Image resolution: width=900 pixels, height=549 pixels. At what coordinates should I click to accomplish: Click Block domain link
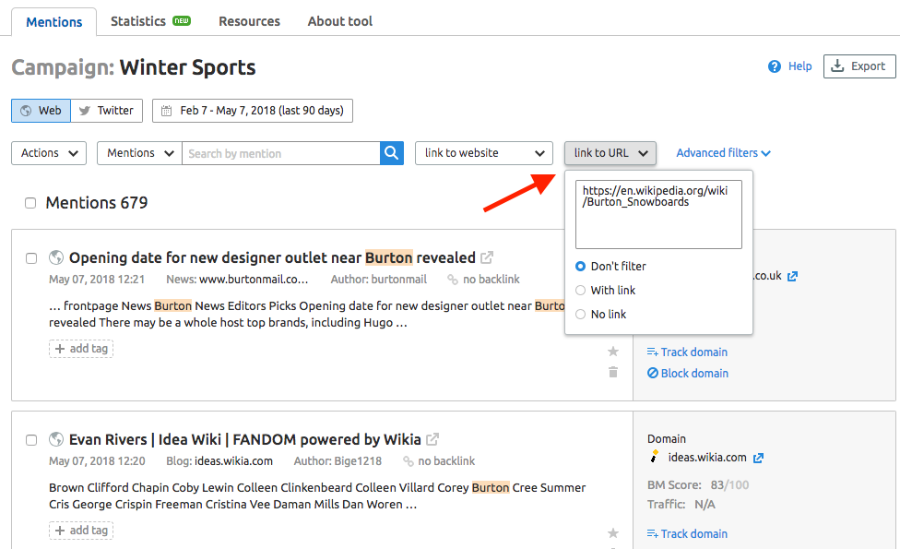coord(688,374)
